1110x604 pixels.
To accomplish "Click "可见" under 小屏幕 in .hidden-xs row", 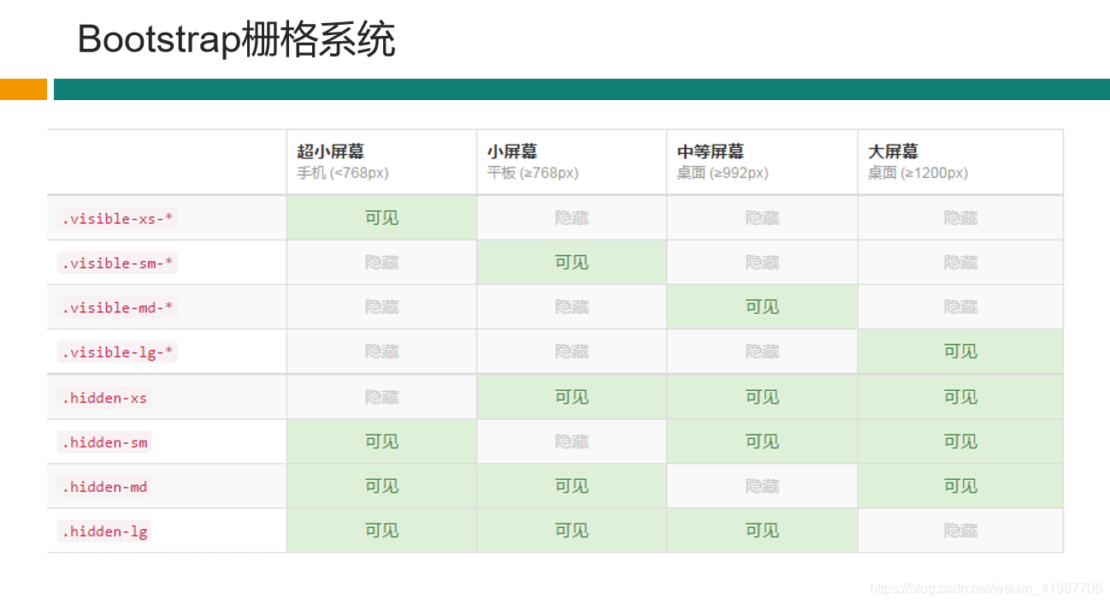I will (x=571, y=397).
